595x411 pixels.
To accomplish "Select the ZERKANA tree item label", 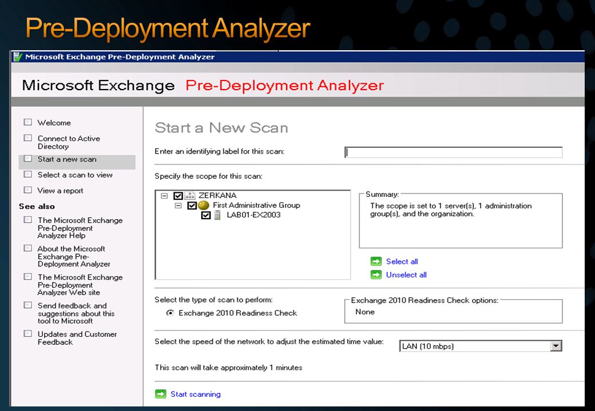I will pyautogui.click(x=217, y=196).
